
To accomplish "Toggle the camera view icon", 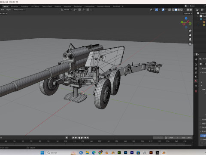I will click(190, 40).
